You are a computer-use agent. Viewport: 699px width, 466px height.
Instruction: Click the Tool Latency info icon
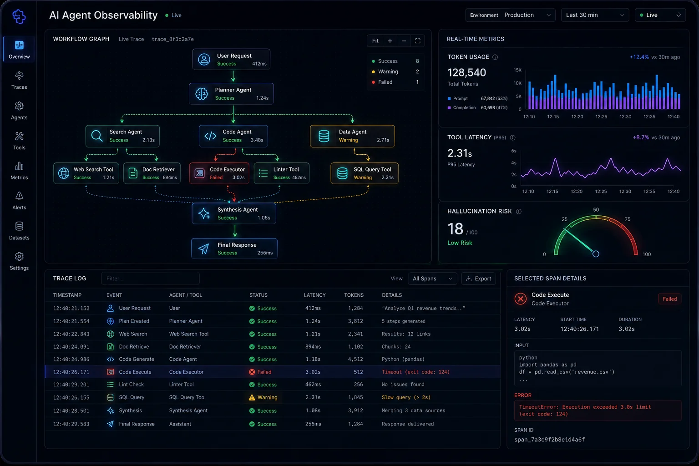[512, 137]
